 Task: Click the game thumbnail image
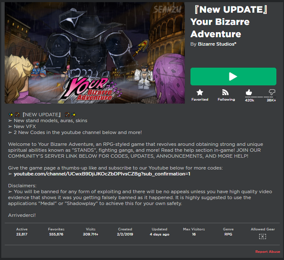point(94,53)
